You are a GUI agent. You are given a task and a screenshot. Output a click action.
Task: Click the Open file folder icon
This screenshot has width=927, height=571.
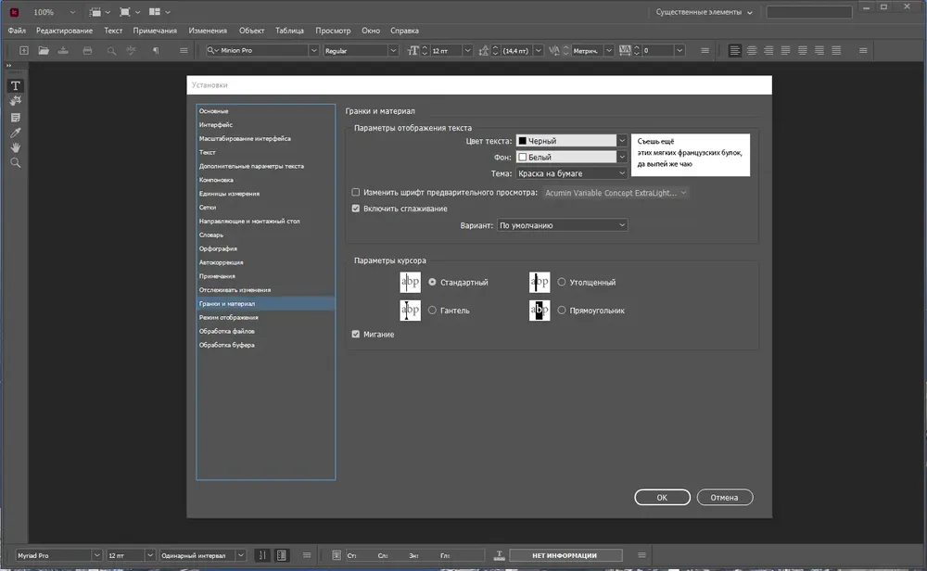[44, 51]
